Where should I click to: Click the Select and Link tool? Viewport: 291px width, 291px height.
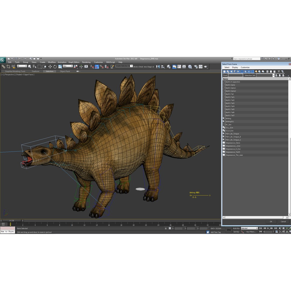[x=3, y=67]
